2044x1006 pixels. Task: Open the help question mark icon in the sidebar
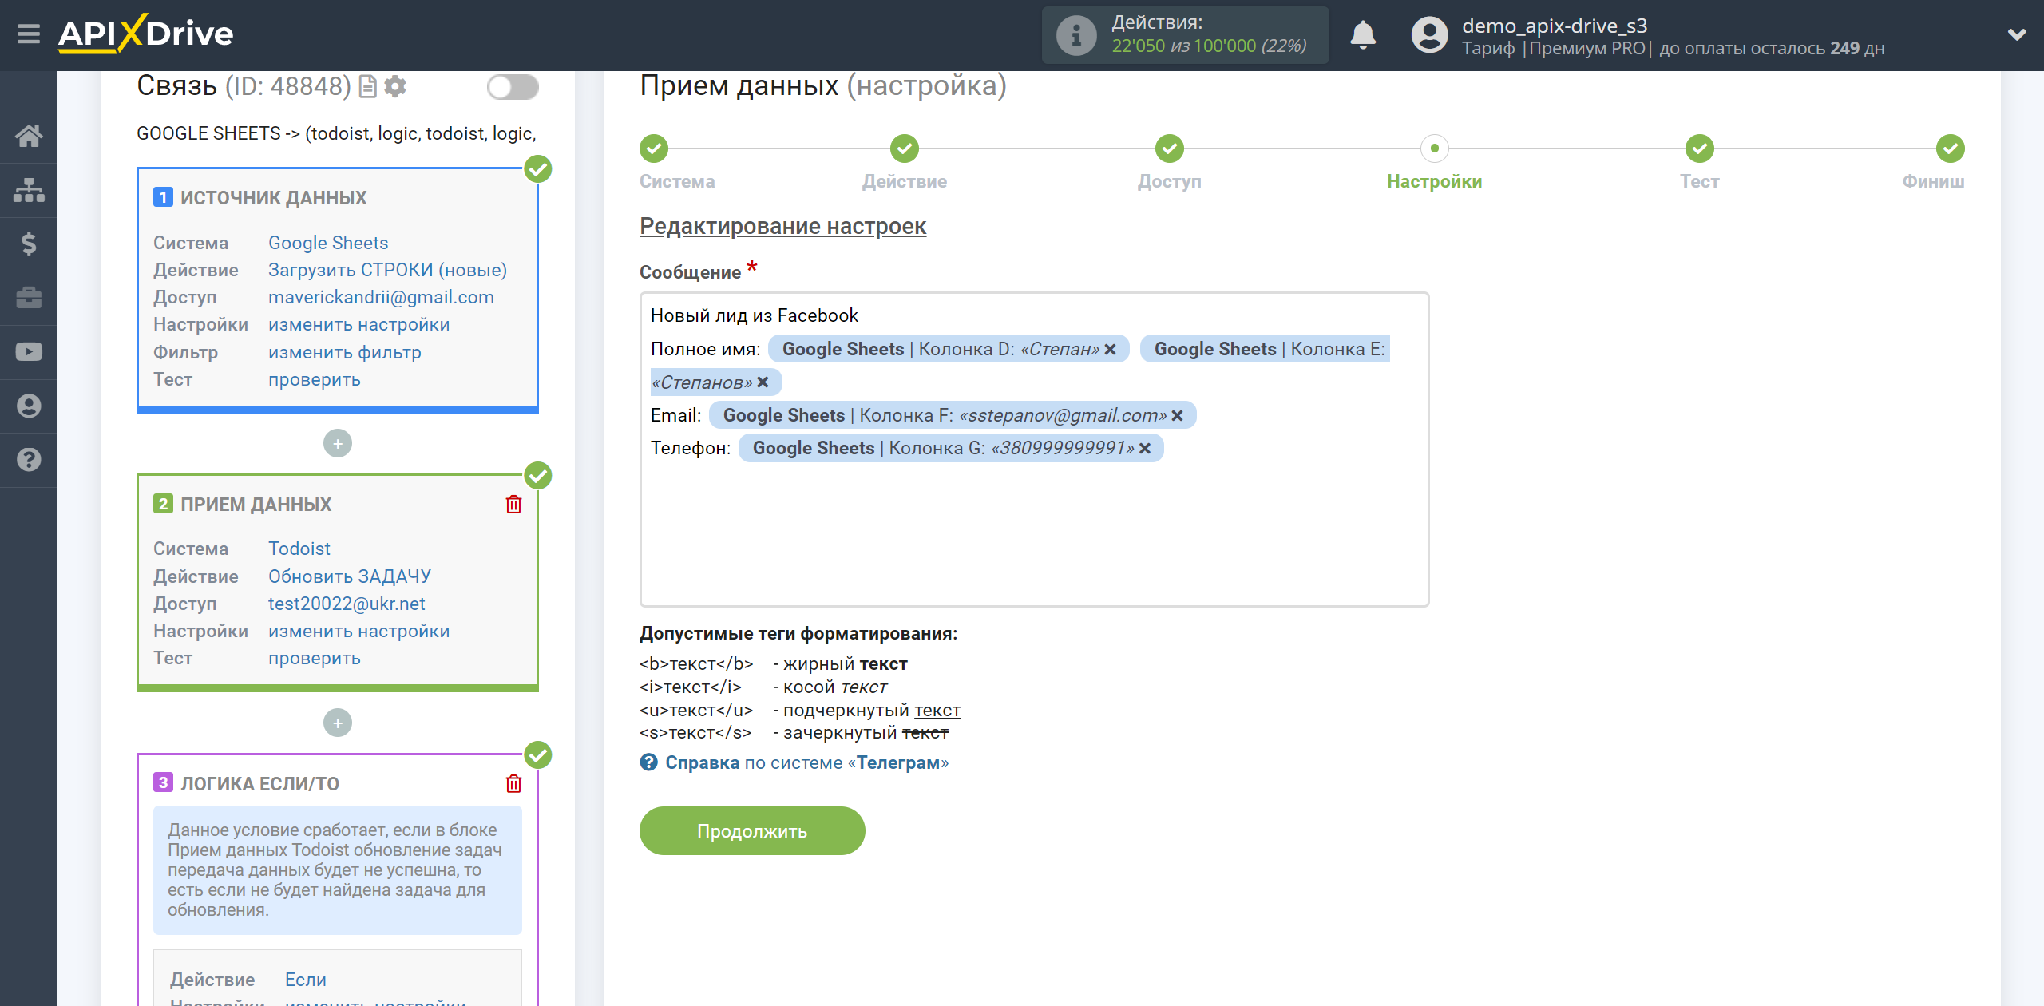[x=29, y=460]
